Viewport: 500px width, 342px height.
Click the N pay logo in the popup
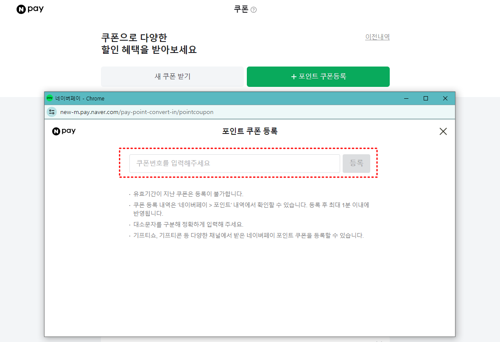click(64, 131)
